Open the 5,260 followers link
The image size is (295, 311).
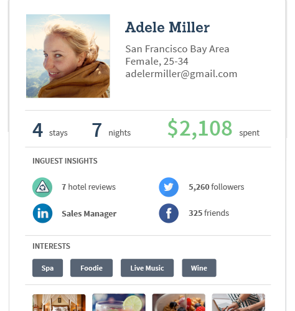click(x=217, y=187)
